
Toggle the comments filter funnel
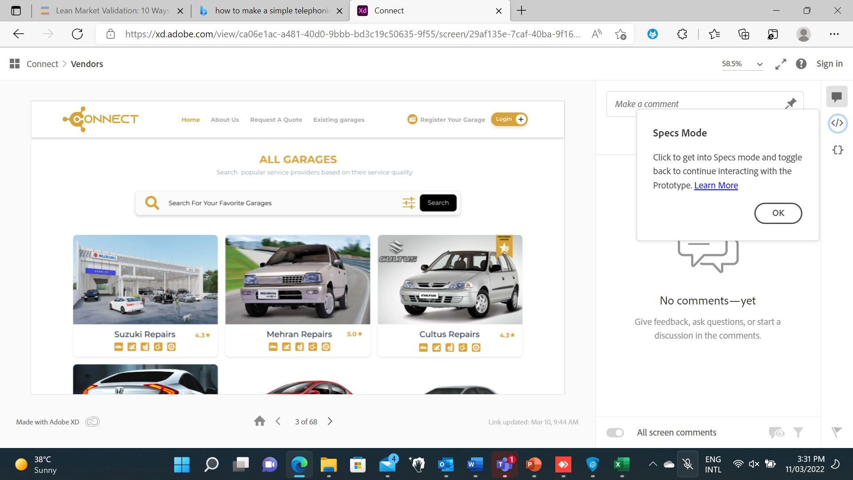[x=798, y=432]
